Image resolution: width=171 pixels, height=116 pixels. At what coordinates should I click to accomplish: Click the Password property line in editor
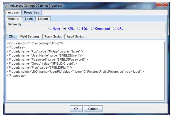point(48,59)
